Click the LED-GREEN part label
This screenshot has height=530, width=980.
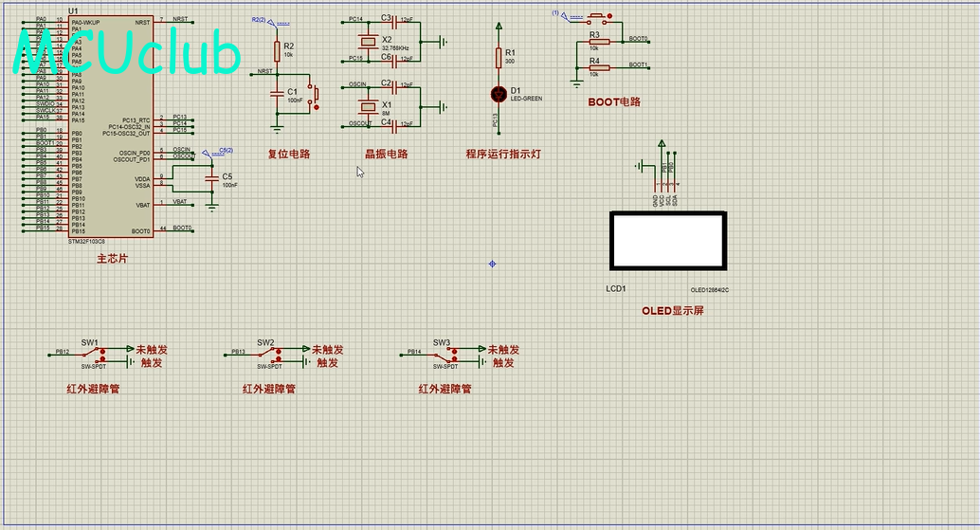pyautogui.click(x=526, y=99)
